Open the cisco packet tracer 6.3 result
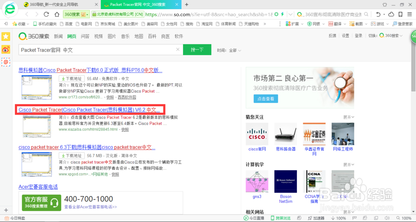Viewport: 416px width, 222px height. click(87, 147)
